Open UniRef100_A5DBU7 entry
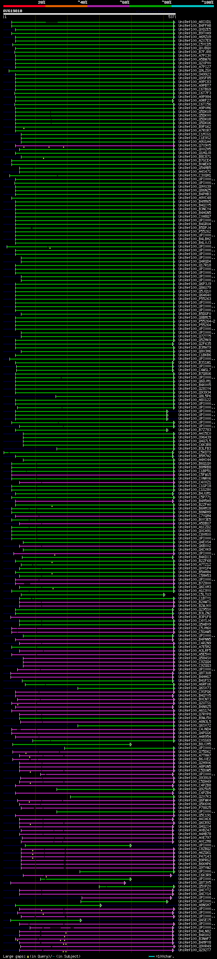The height and width of the screenshot is (959, 217). click(x=194, y=523)
